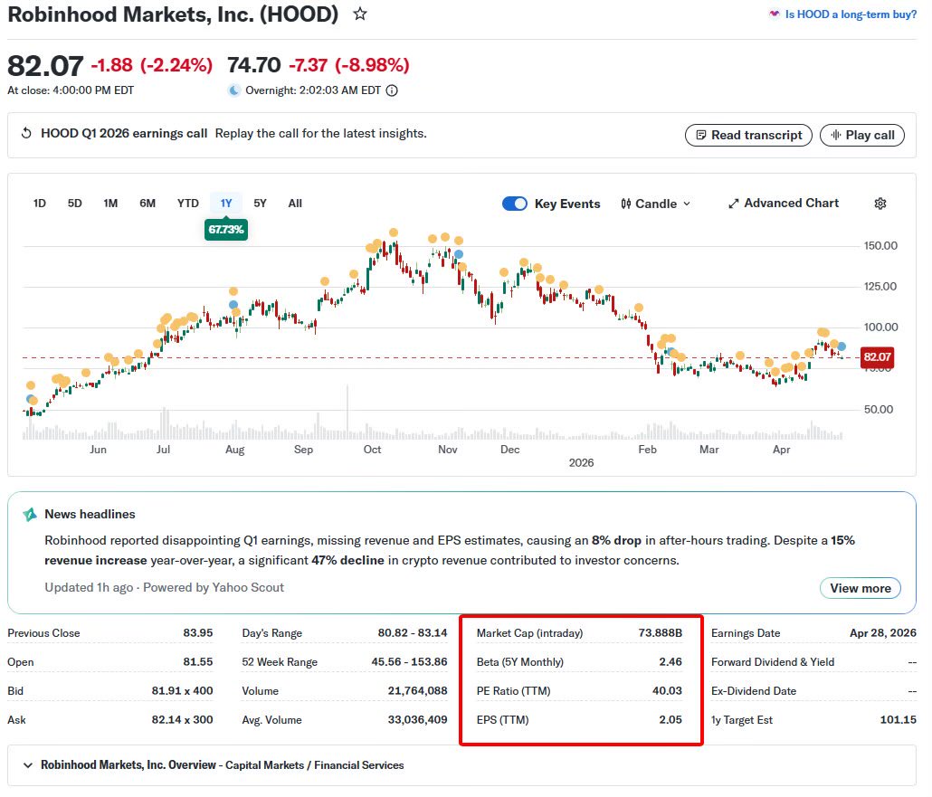932x797 pixels.
Task: Click the overnight price 74.70
Action: (253, 65)
